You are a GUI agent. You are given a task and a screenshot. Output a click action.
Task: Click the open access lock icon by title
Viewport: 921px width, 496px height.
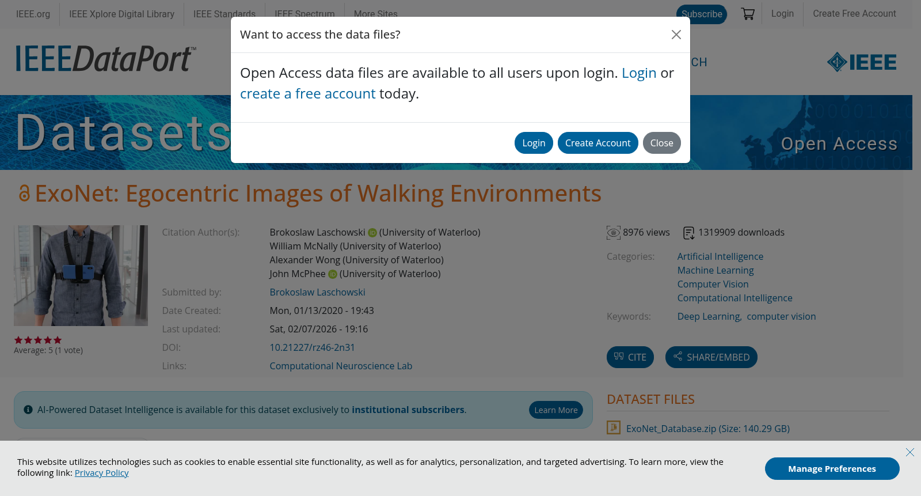[x=24, y=193]
